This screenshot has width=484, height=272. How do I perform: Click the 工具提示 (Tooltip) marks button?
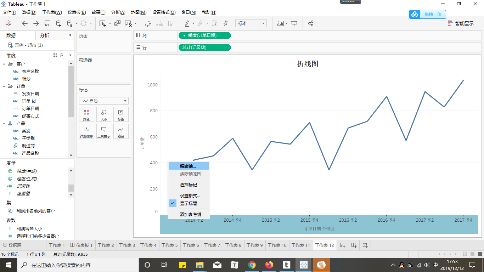pos(104,131)
